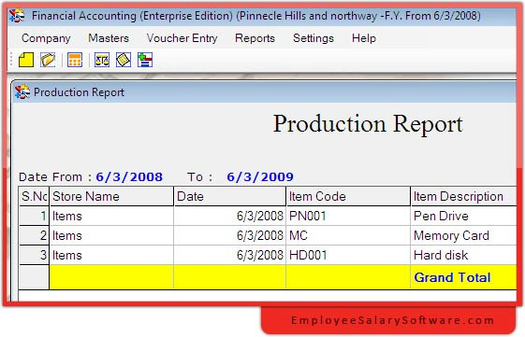Open the Help menu
The width and height of the screenshot is (525, 337).
(x=364, y=38)
